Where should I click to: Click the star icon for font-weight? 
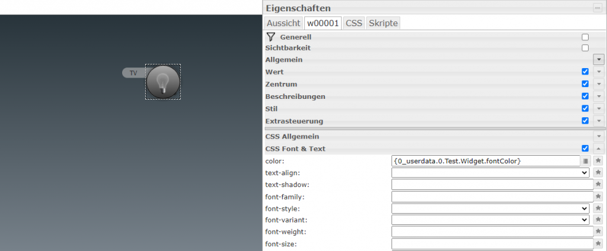point(599,231)
